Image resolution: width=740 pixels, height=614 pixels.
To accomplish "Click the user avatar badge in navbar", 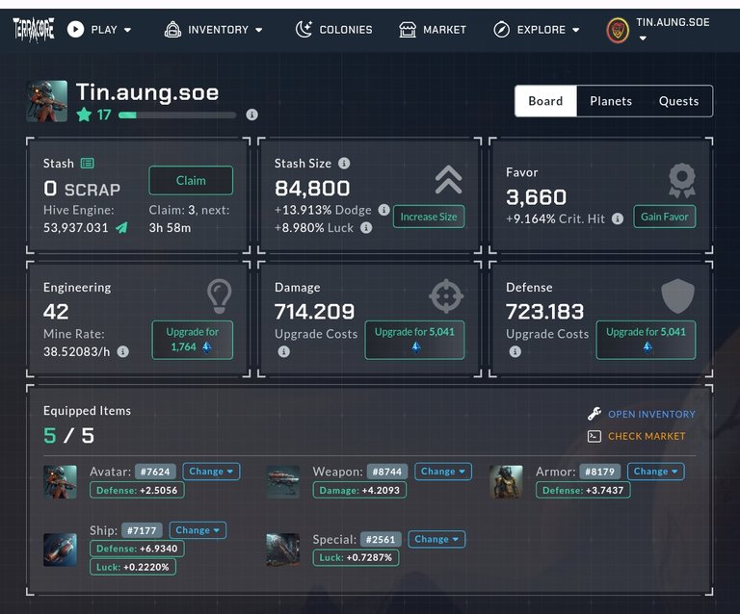I will click(x=618, y=30).
